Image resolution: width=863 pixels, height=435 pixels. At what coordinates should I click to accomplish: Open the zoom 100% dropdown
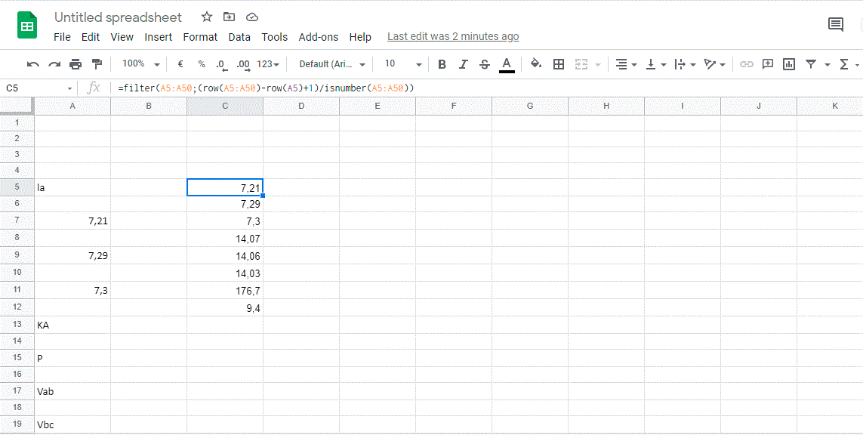pyautogui.click(x=141, y=64)
